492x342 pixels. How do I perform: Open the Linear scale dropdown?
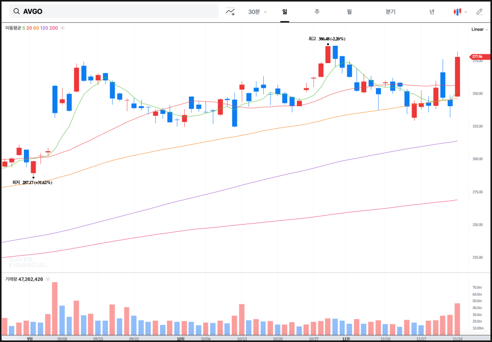point(480,29)
